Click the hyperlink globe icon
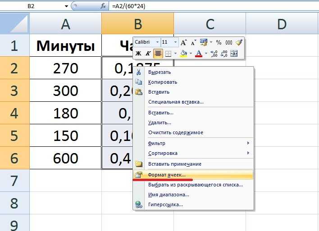Image resolution: width=319 pixels, height=231 pixels. (139, 204)
